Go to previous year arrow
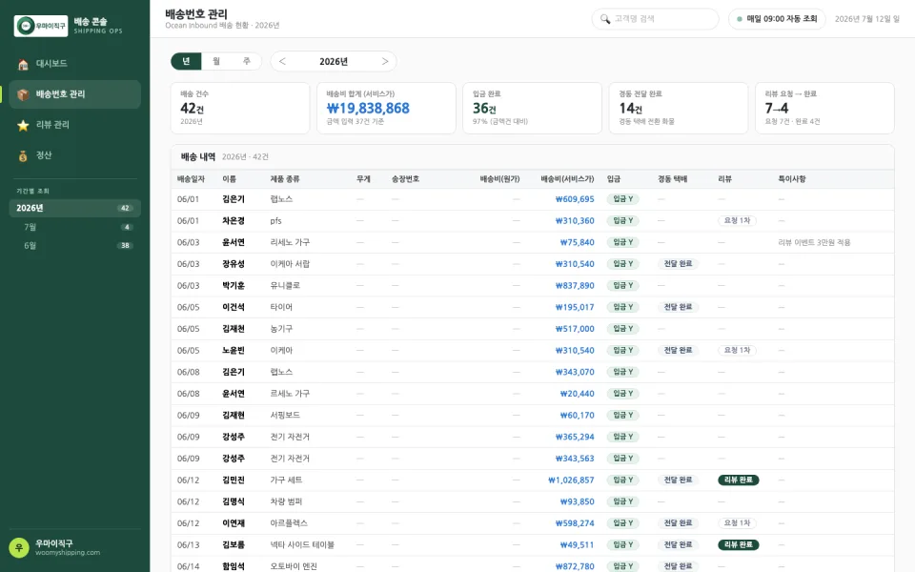Screen dimensions: 915x572 coord(282,61)
